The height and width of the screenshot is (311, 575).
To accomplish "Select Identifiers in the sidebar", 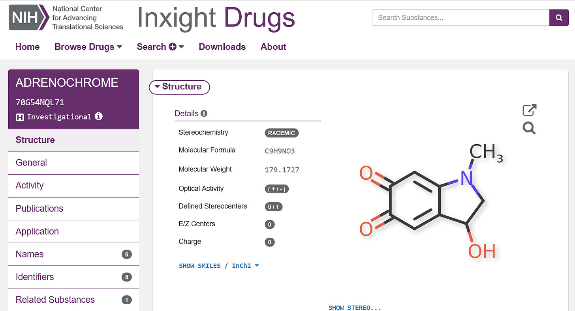I will [73, 277].
